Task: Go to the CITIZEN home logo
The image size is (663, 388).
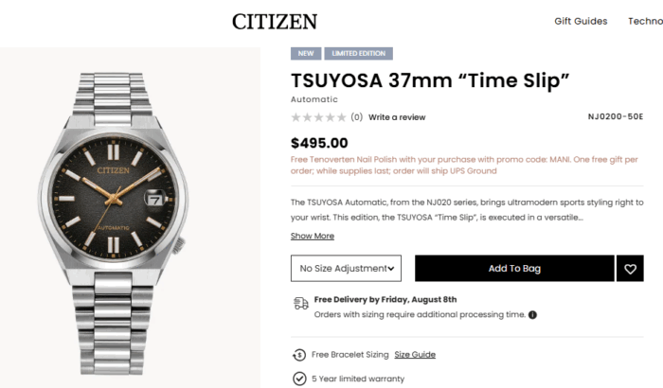Action: coord(275,21)
